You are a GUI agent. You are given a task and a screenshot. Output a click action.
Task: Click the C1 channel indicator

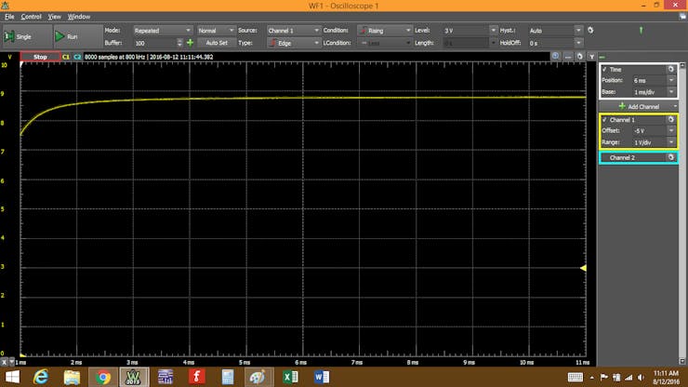click(66, 57)
